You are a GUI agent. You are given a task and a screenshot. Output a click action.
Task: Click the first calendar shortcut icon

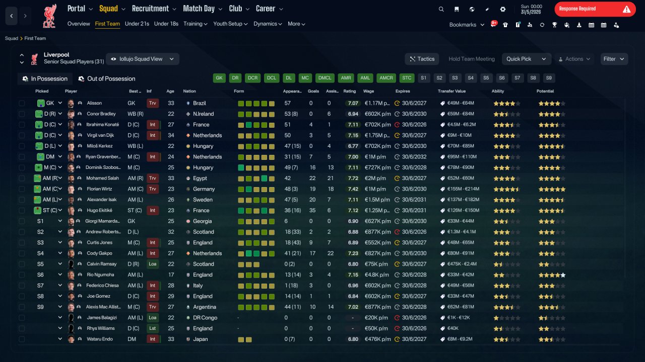coord(591,25)
